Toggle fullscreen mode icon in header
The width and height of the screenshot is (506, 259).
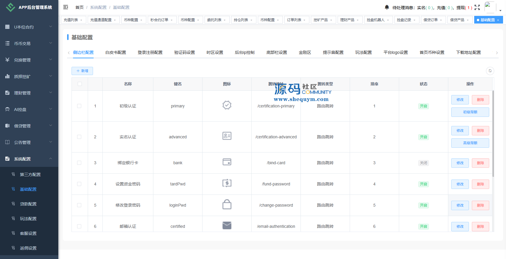(477, 7)
